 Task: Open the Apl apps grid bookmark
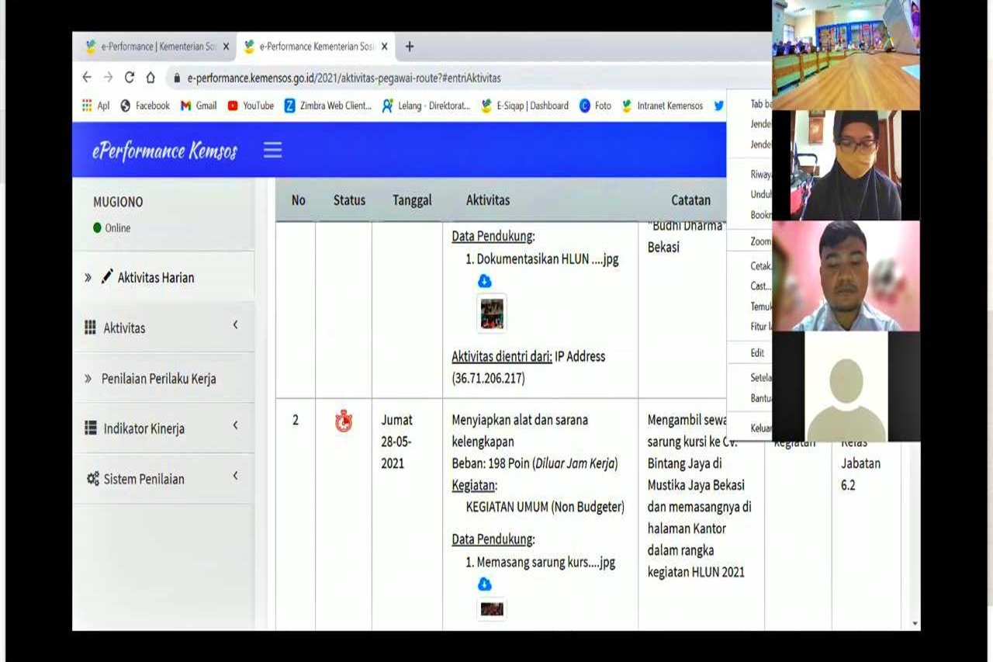[x=96, y=106]
